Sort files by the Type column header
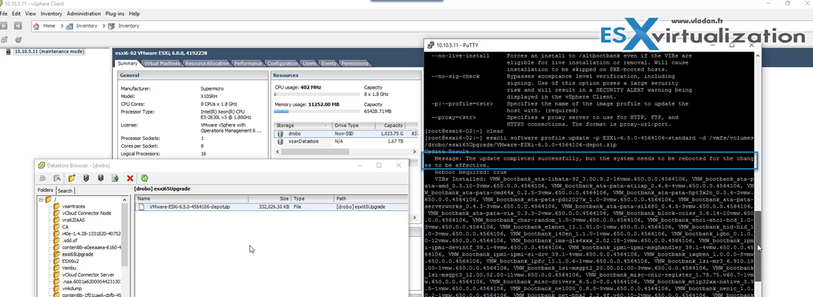 click(x=312, y=199)
